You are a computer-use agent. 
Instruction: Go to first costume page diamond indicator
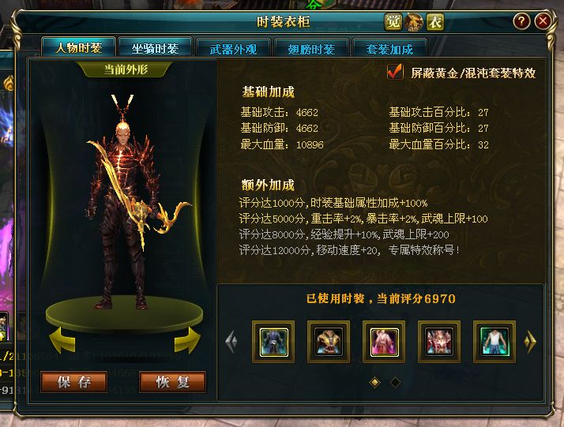(374, 382)
